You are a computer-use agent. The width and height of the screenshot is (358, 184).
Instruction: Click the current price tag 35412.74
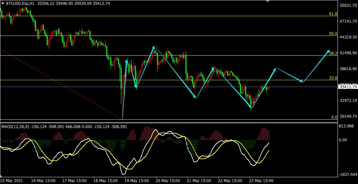tap(348, 87)
